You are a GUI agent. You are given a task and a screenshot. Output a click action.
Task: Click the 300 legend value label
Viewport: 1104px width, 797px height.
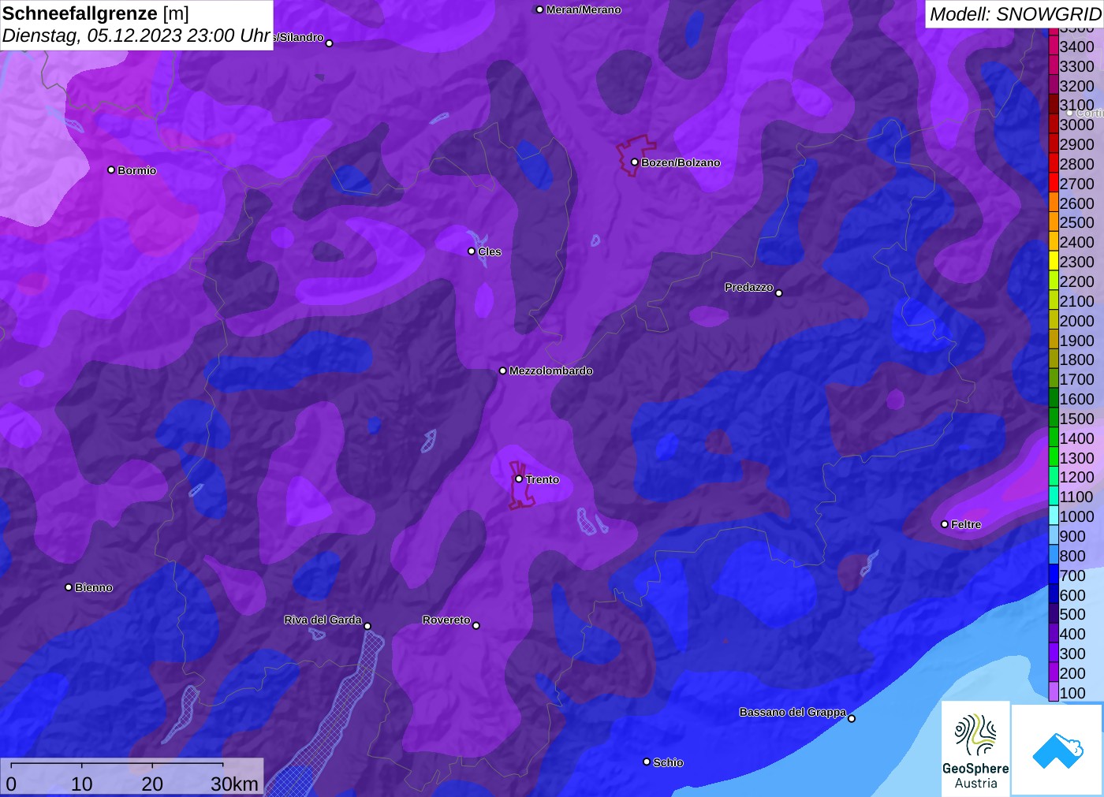pyautogui.click(x=1072, y=654)
